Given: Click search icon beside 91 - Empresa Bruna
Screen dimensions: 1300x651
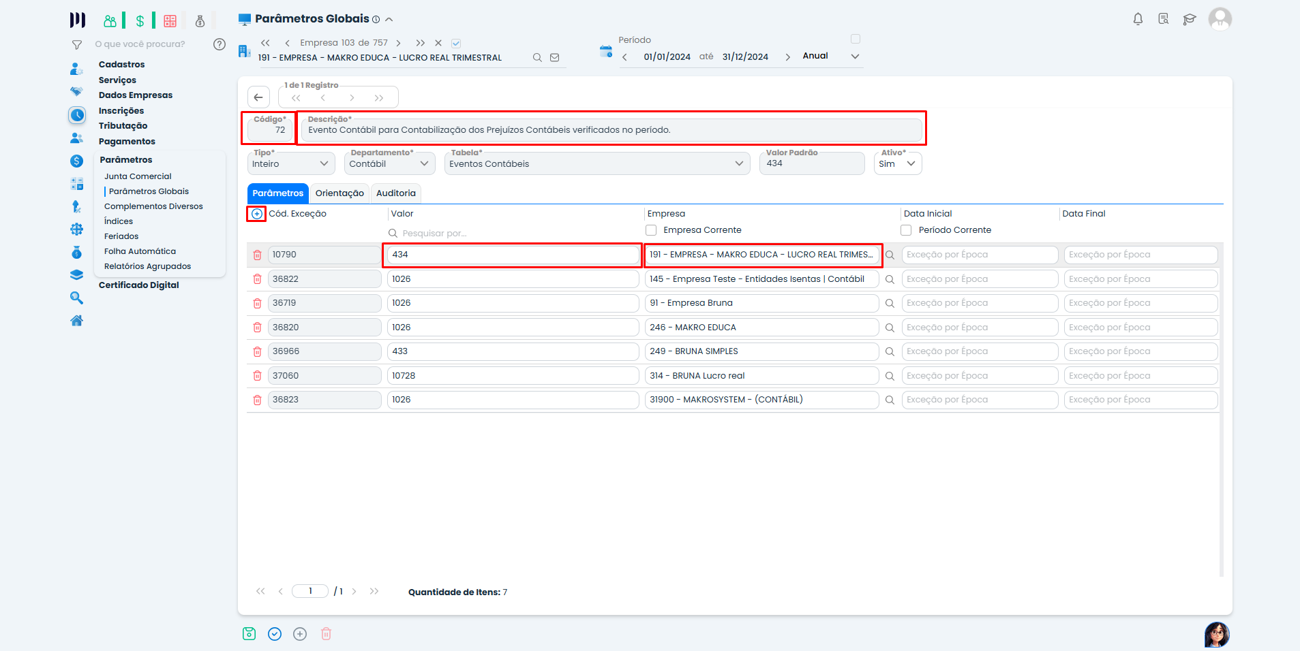Looking at the screenshot, I should click(890, 304).
